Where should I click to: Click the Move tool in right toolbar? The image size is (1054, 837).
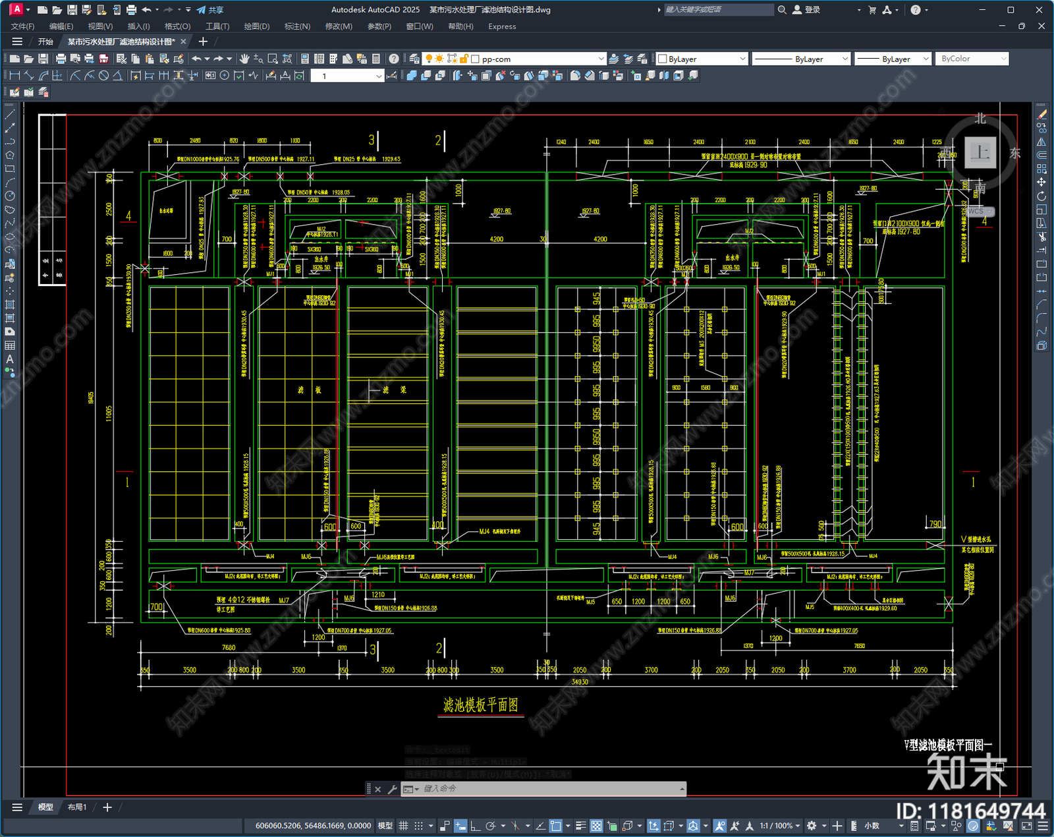point(1041,182)
